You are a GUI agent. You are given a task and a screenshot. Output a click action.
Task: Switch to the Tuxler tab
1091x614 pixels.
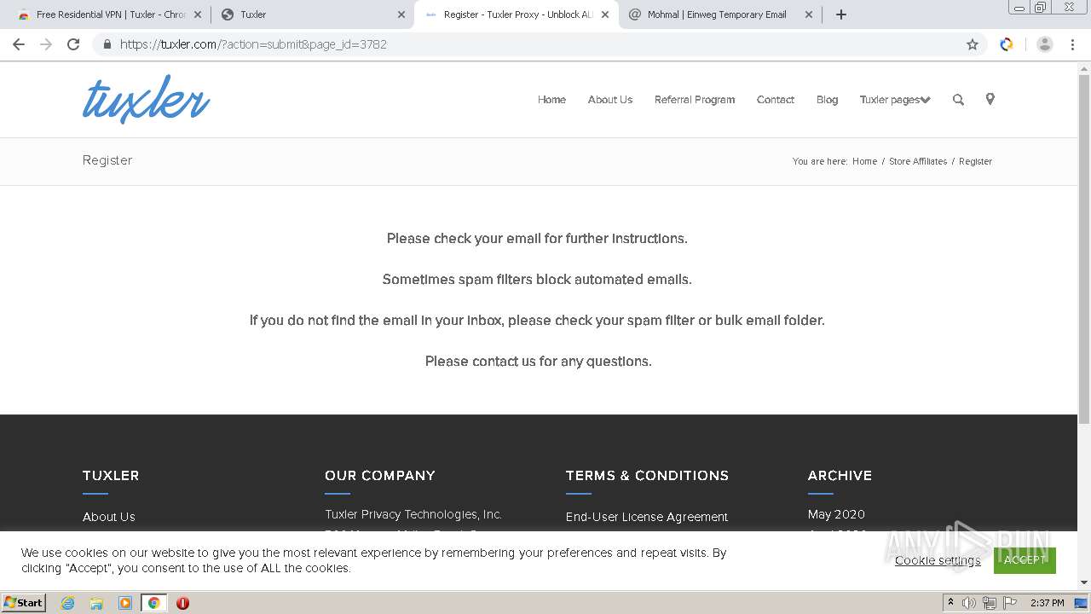[311, 14]
